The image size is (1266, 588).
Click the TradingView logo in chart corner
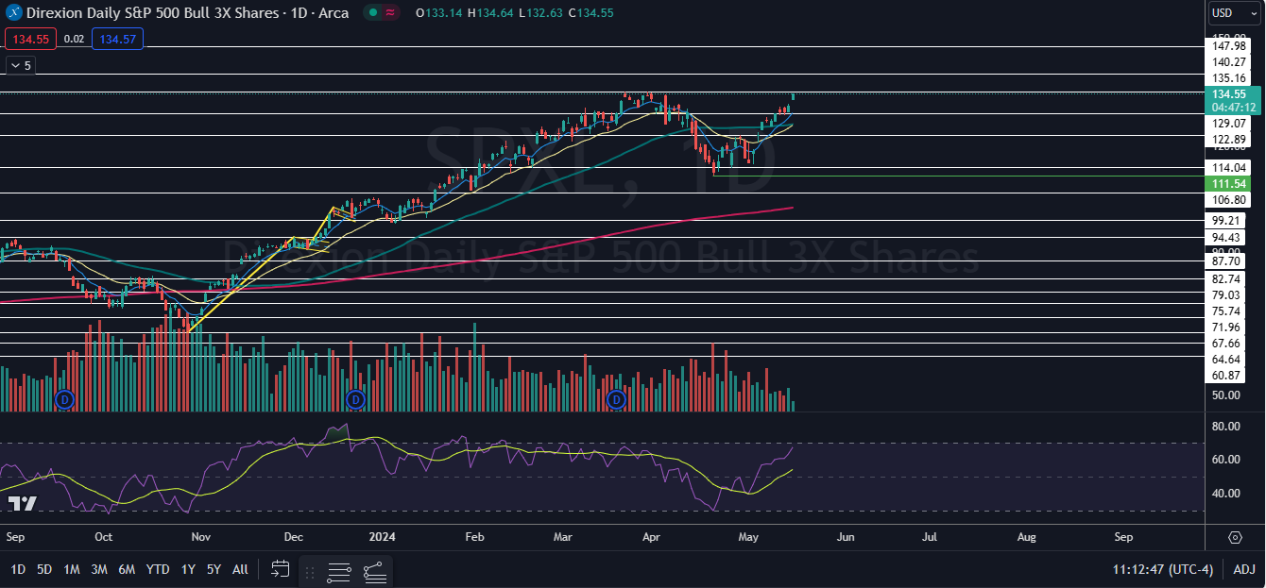(22, 503)
